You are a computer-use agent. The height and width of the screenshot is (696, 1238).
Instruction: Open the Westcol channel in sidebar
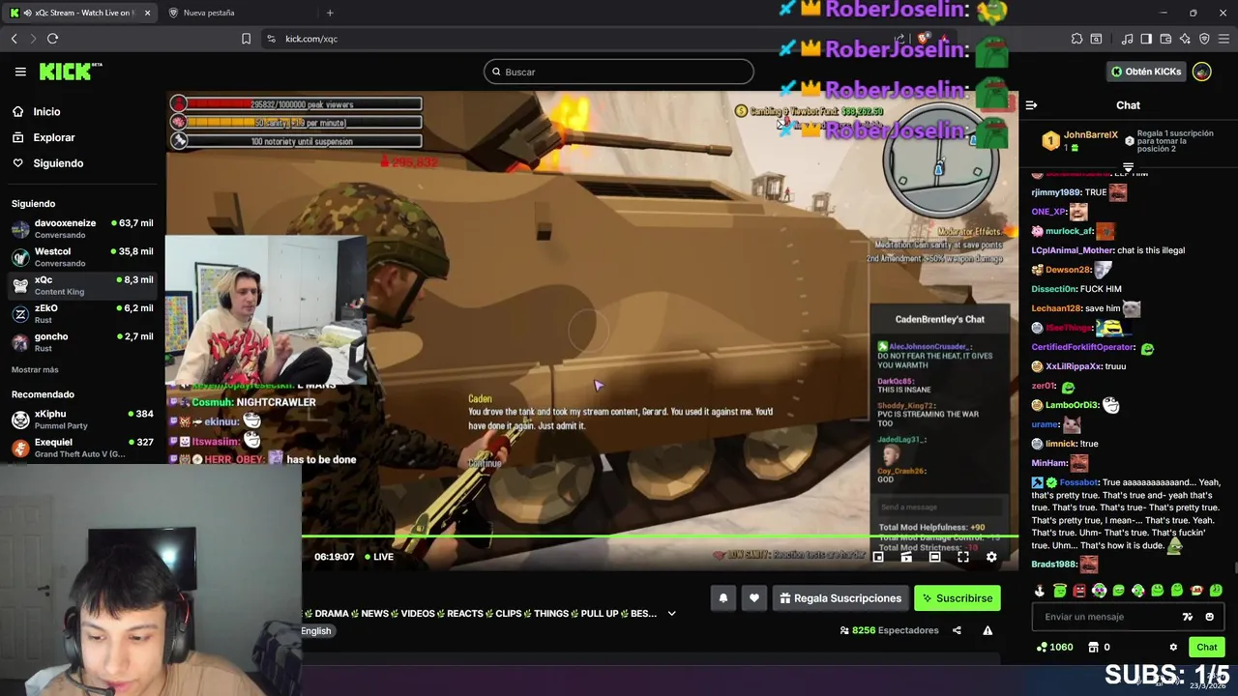click(x=82, y=257)
